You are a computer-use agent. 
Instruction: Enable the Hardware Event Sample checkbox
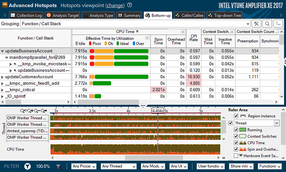click(236, 156)
